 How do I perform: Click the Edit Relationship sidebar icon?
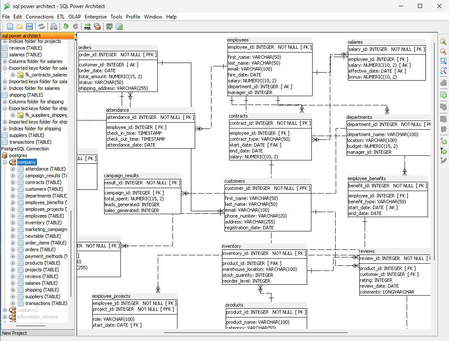coord(443,160)
